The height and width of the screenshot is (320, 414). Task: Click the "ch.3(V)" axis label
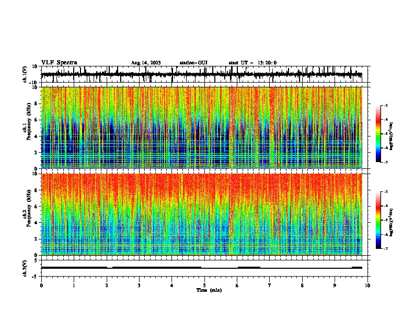(25, 268)
